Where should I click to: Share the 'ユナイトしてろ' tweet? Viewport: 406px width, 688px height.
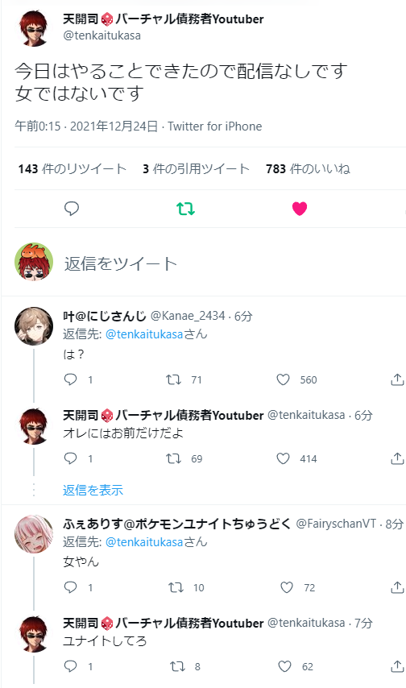pyautogui.click(x=397, y=666)
